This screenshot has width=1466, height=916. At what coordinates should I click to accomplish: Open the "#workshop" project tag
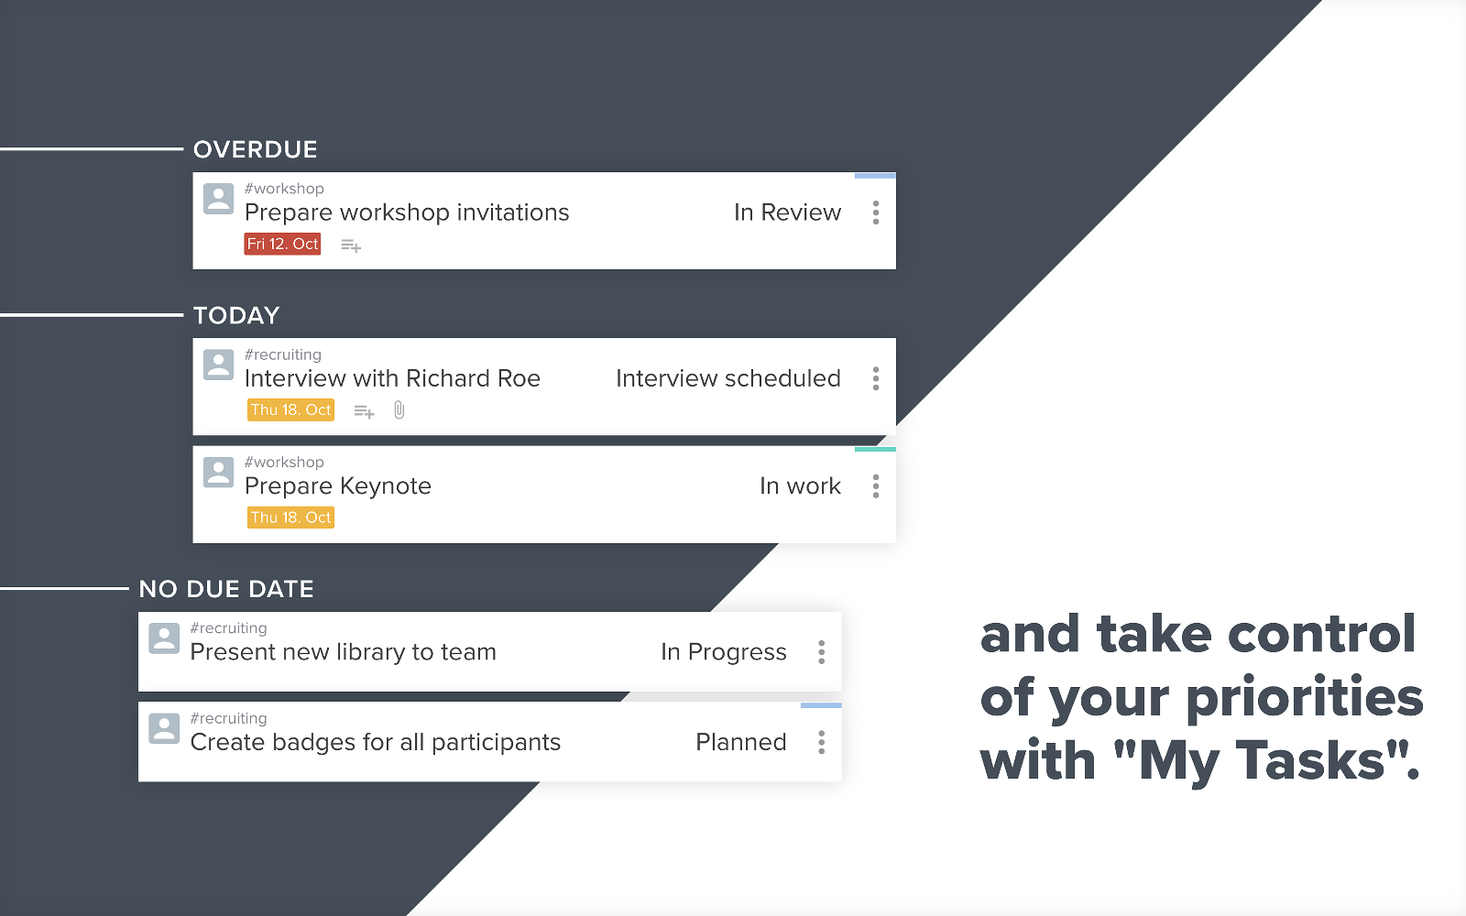[284, 188]
